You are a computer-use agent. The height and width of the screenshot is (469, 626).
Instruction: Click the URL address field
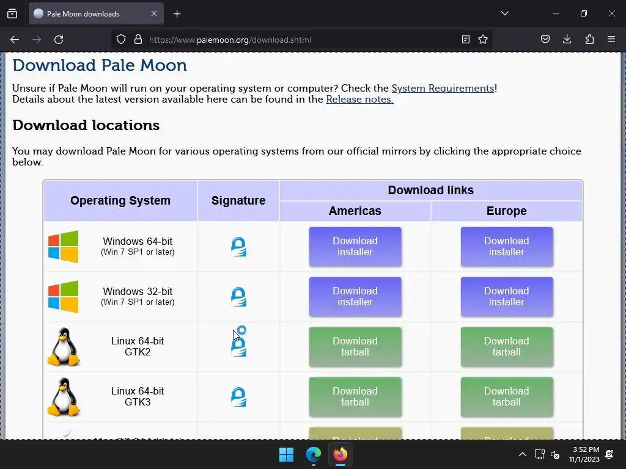(x=301, y=40)
